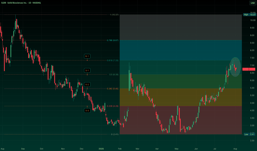Select the gray Fibonacci zone above 8.67
Viewport: 257px width, 151px height.
181,27
